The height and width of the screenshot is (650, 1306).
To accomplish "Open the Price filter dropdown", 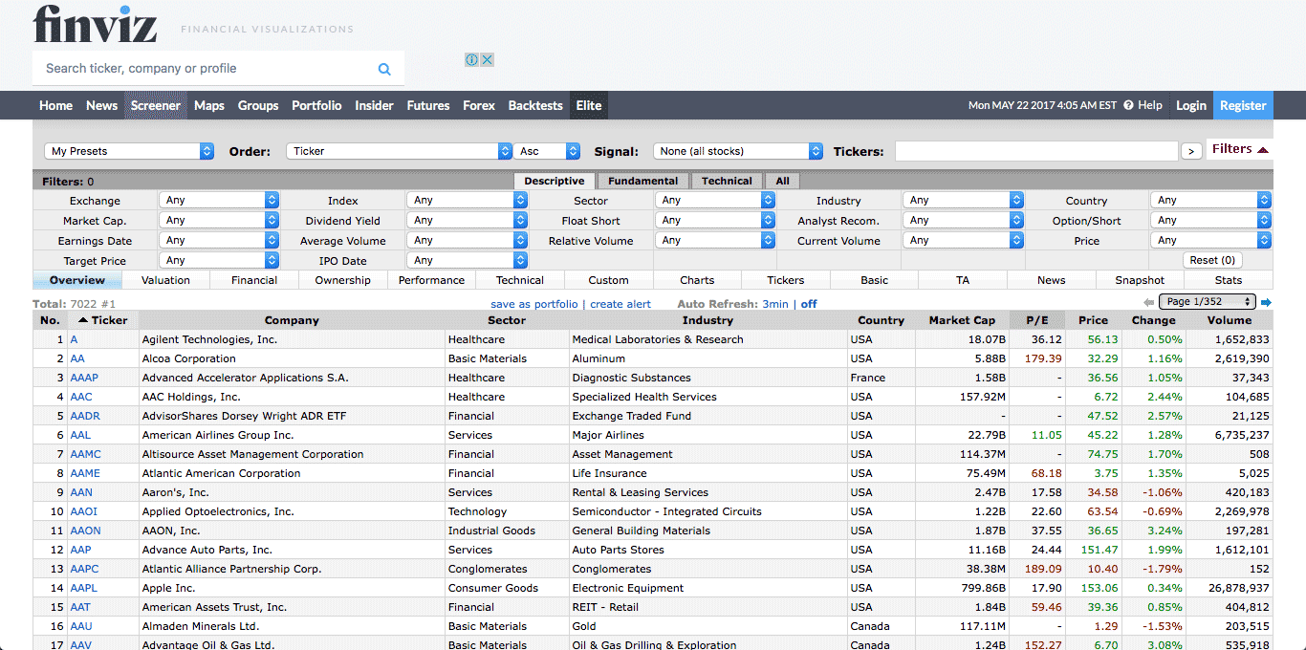I will (1210, 240).
